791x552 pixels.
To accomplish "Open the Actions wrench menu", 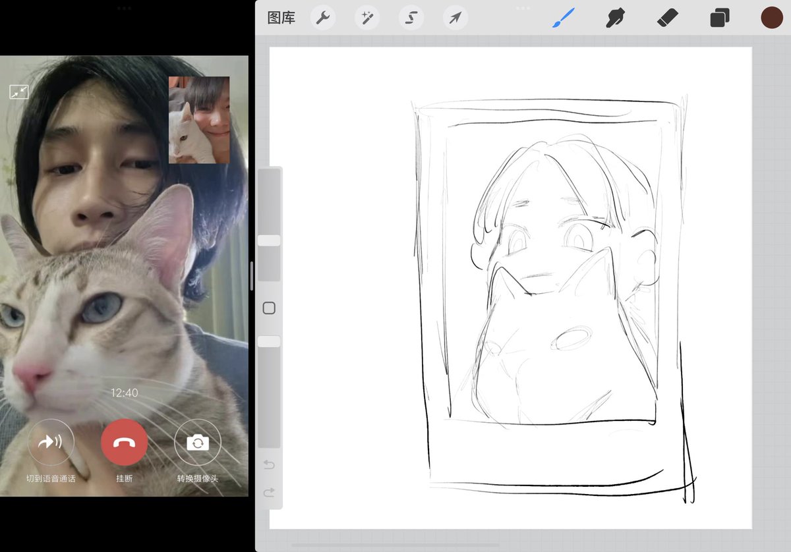I will coord(322,18).
